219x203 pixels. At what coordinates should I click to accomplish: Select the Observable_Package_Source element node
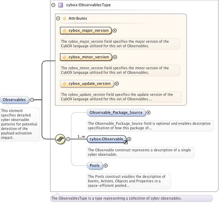coord(116,112)
